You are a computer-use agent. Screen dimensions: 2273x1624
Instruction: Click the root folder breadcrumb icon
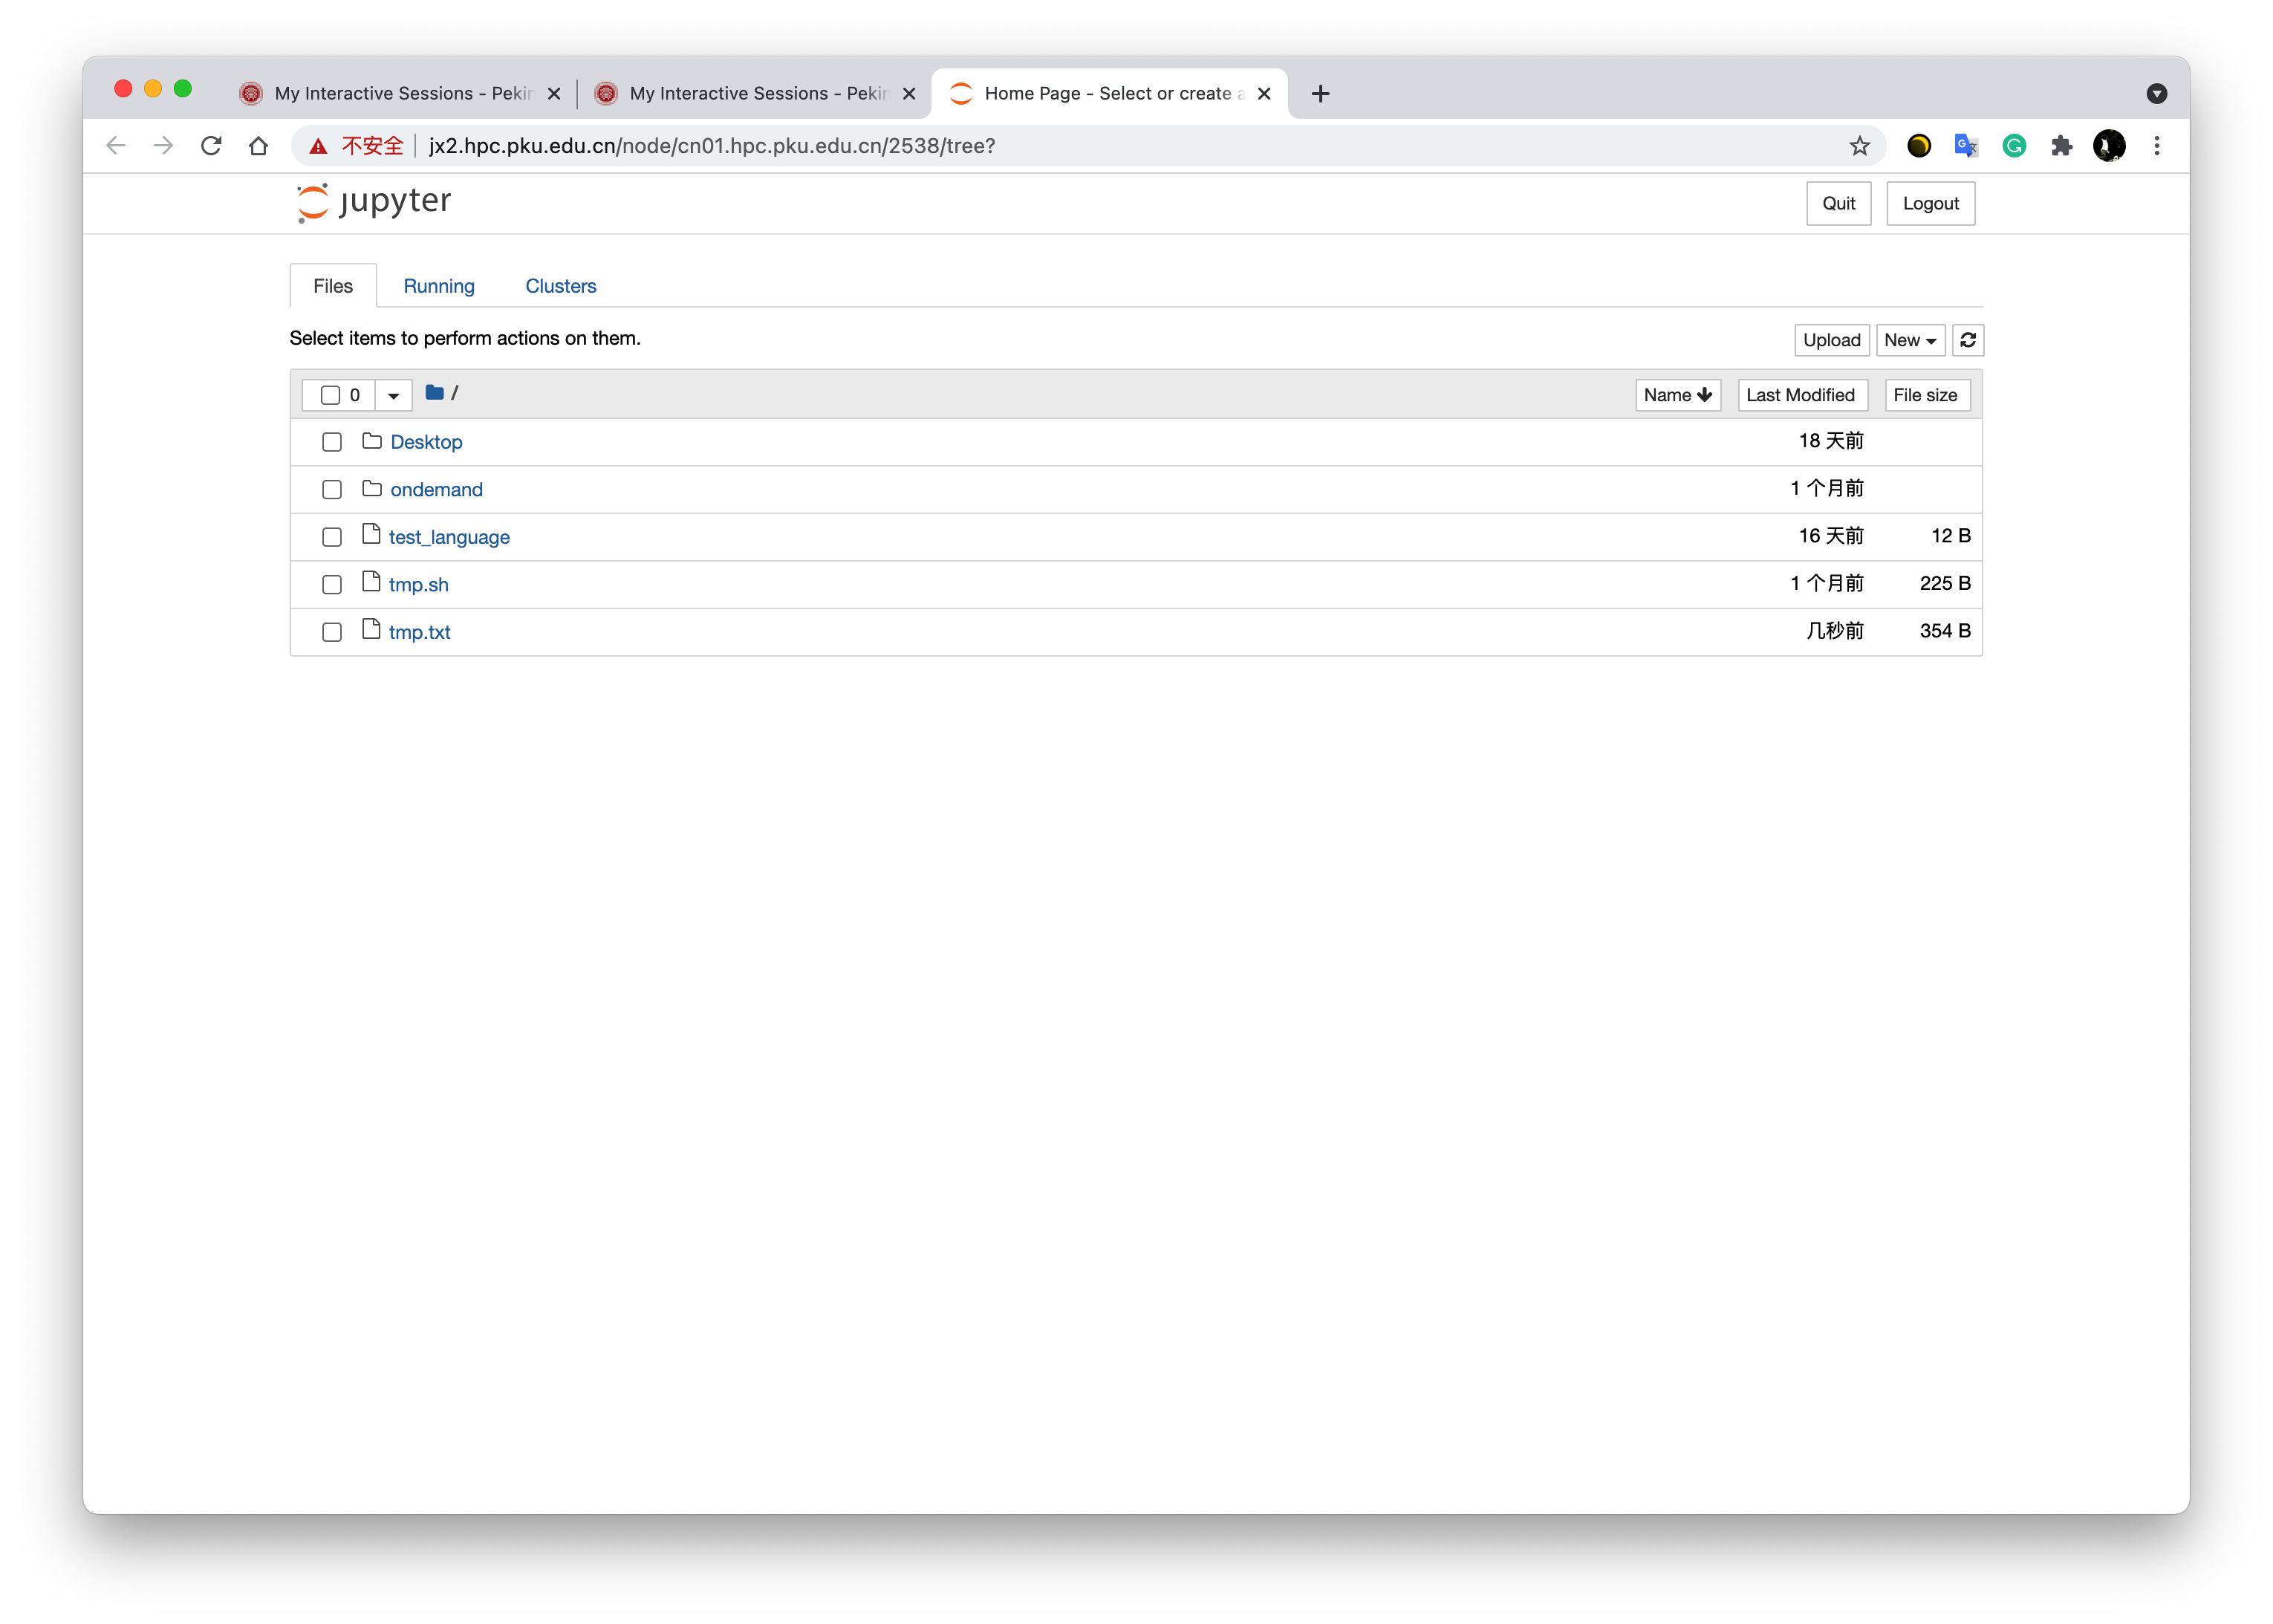pos(434,393)
